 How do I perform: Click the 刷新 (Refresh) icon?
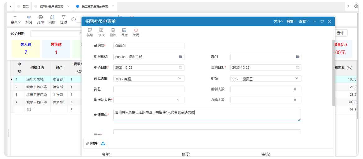(x=52, y=17)
